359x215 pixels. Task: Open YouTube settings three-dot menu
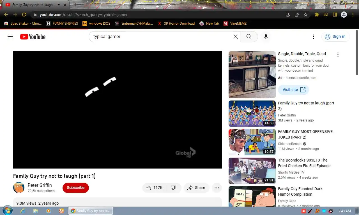point(314,37)
